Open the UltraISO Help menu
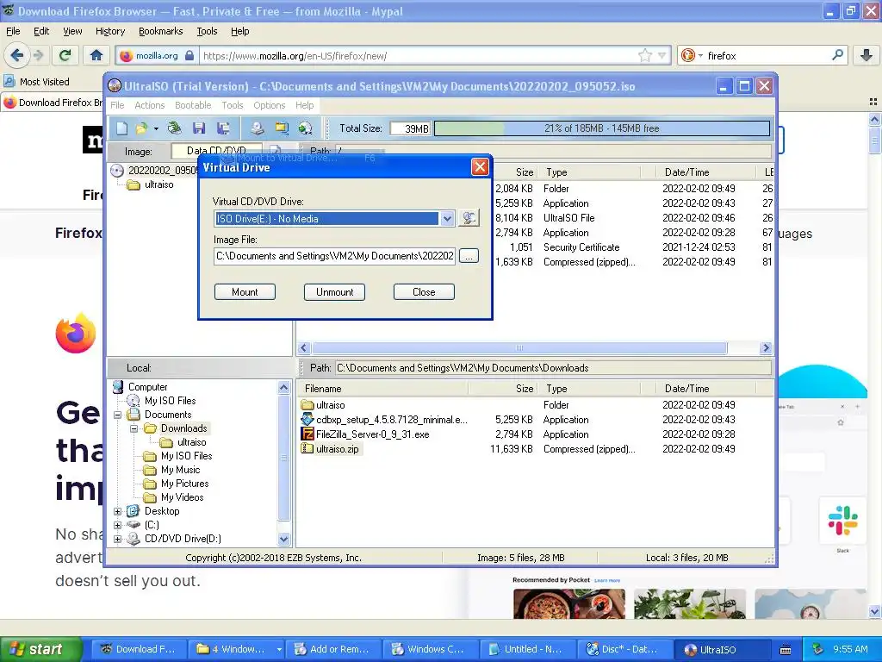Image resolution: width=882 pixels, height=662 pixels. click(x=304, y=105)
